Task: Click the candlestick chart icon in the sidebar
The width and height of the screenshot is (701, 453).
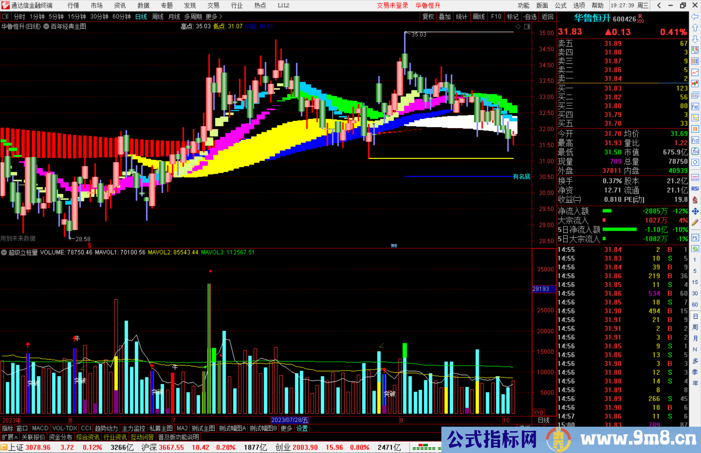Action: [x=695, y=84]
